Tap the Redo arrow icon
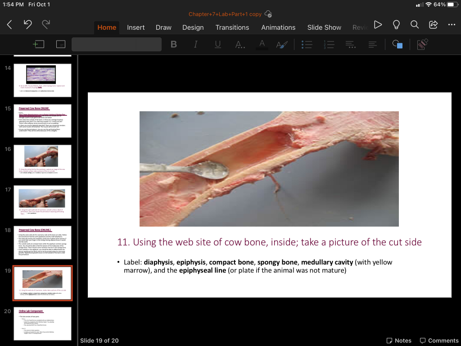 click(x=46, y=24)
